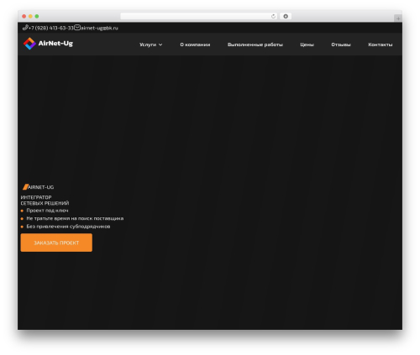Reload the page with refresh icon
Viewport: 420px width, 355px height.
[x=273, y=16]
